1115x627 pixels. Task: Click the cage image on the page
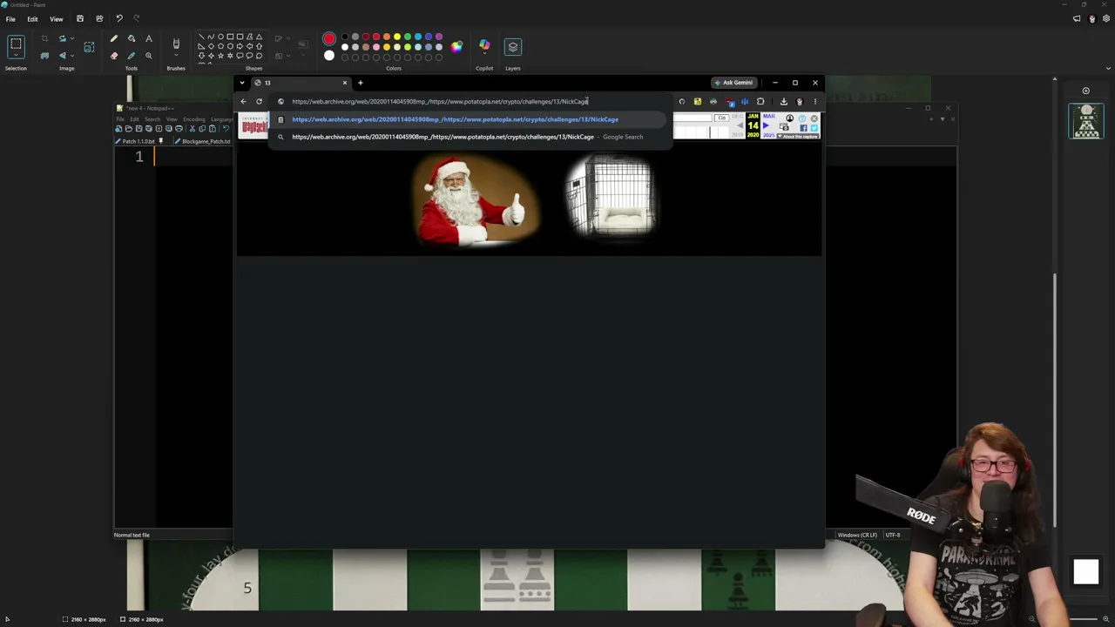point(611,196)
